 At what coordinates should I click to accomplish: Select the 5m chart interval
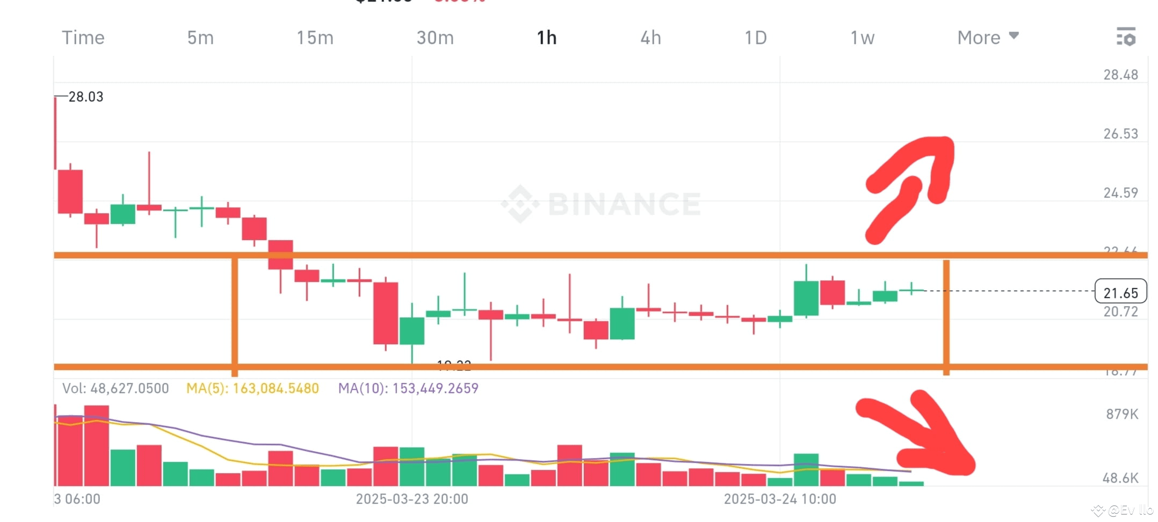click(199, 37)
